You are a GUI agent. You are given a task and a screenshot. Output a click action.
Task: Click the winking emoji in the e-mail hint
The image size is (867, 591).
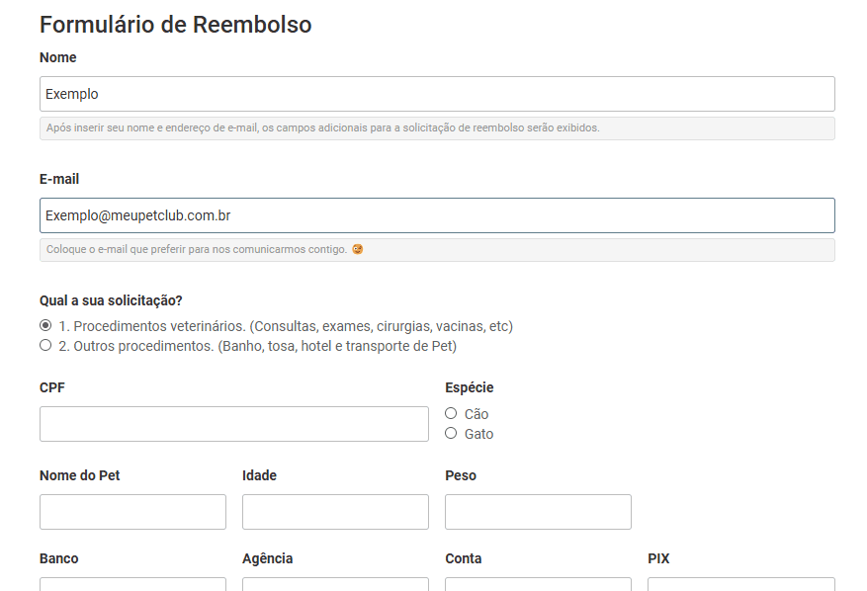[358, 250]
